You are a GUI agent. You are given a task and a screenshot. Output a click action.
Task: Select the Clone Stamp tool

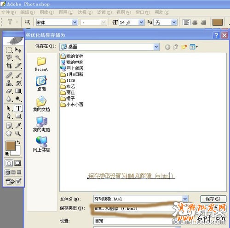click(9, 83)
